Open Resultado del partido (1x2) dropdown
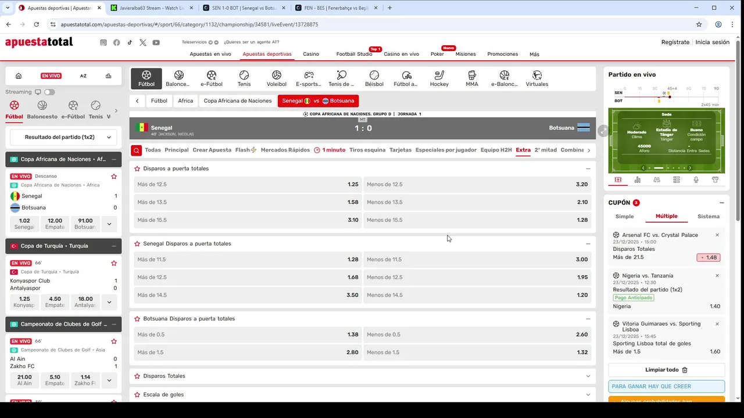The image size is (744, 418). click(63, 138)
